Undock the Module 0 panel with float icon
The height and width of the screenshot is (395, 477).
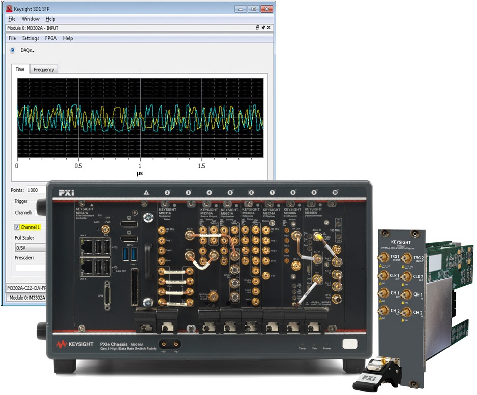pyautogui.click(x=258, y=28)
